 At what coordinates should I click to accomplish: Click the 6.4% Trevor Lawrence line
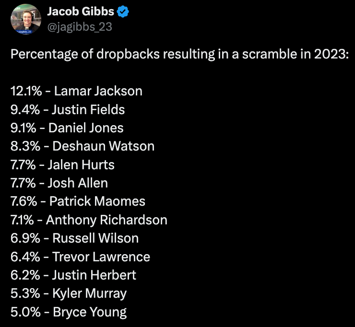point(80,257)
